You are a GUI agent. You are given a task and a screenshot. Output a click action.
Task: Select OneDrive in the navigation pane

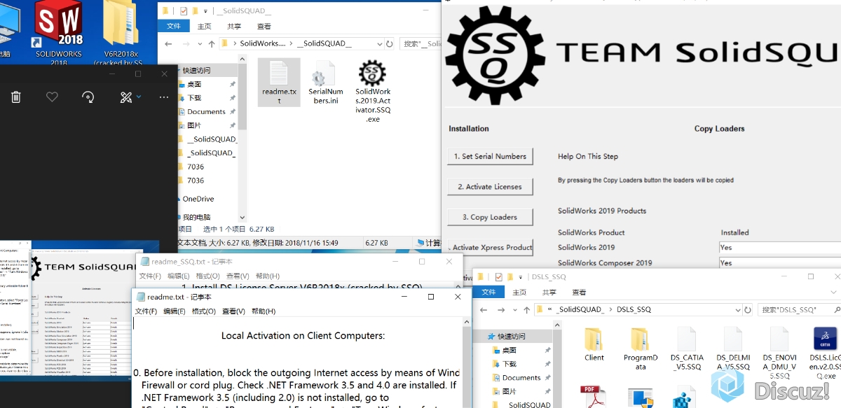[198, 199]
